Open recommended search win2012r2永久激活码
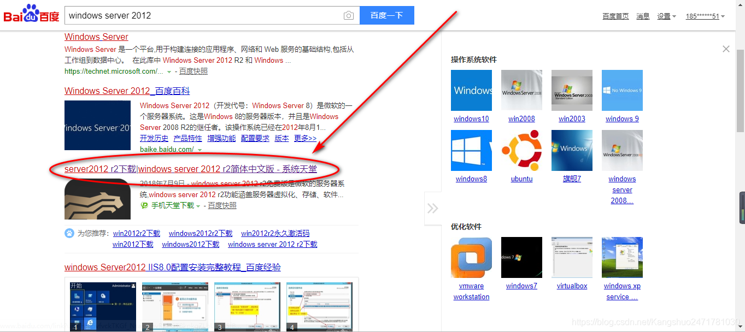The image size is (745, 332). (x=275, y=233)
